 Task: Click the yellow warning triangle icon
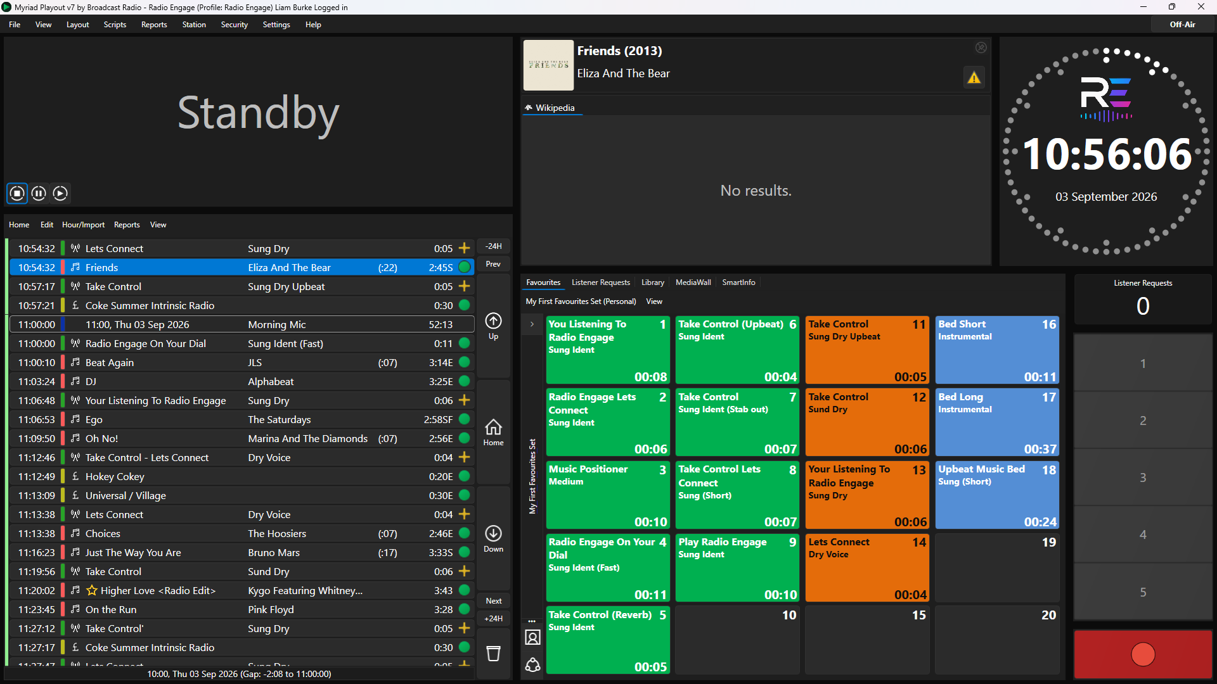tap(974, 78)
